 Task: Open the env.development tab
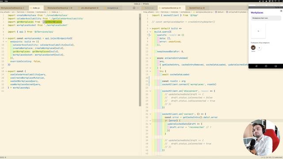pos(90,8)
